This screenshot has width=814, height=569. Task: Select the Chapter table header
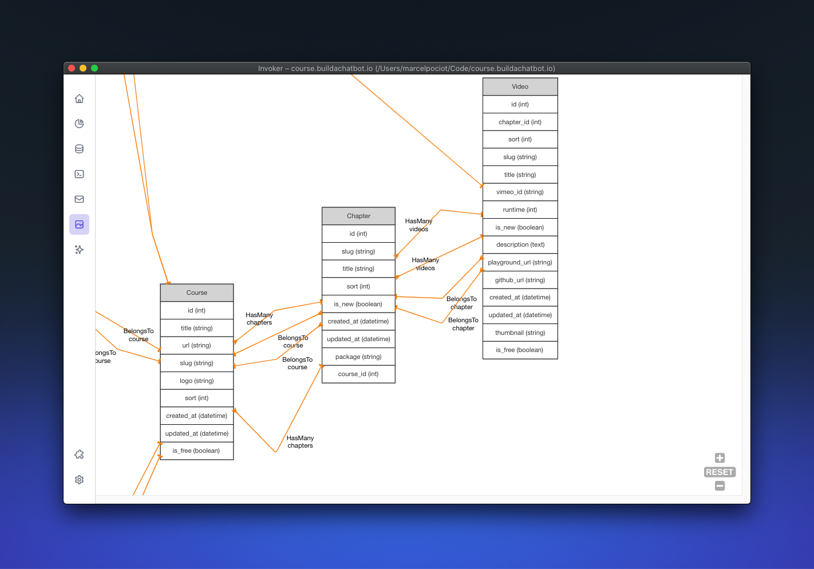[358, 216]
